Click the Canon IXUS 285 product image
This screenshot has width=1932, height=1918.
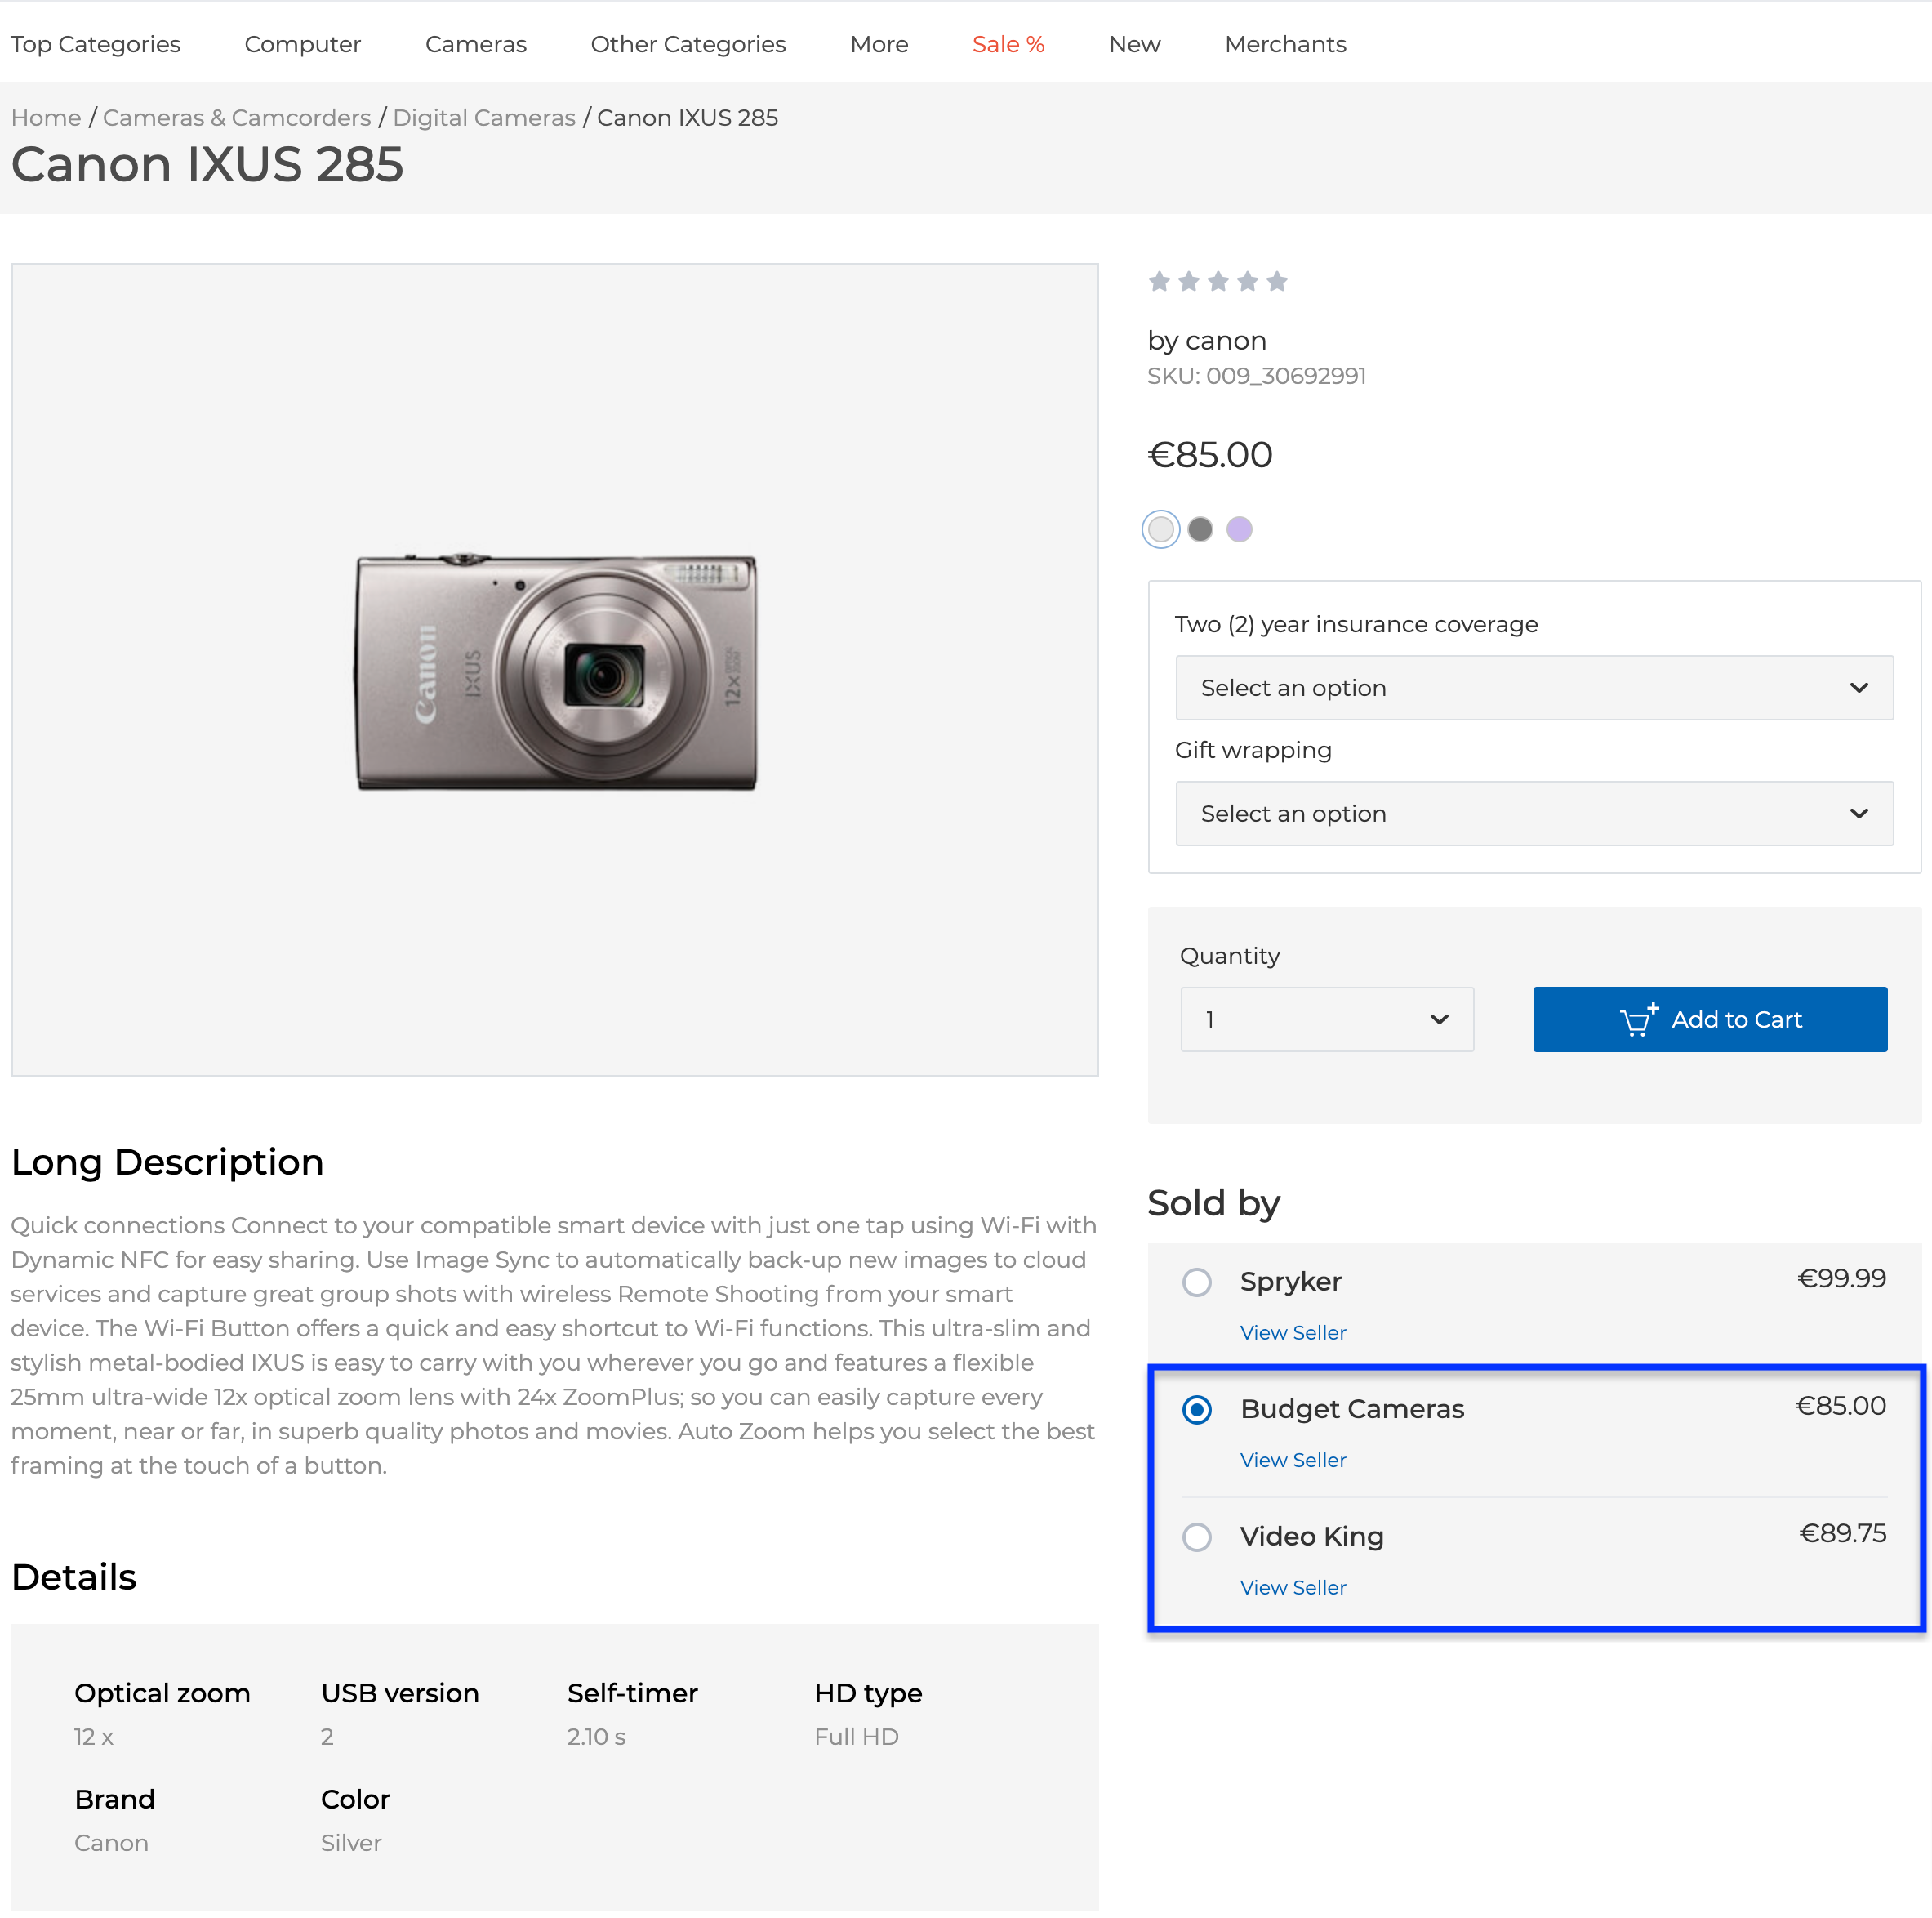point(556,671)
